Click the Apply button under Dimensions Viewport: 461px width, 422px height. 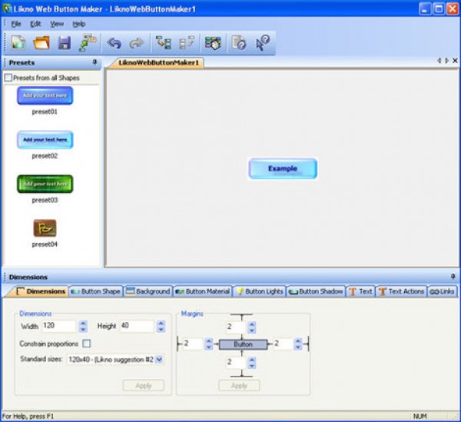143,385
